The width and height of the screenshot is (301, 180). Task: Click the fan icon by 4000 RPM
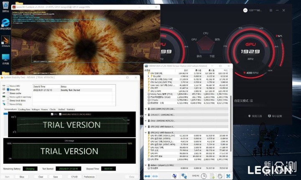pos(245,73)
